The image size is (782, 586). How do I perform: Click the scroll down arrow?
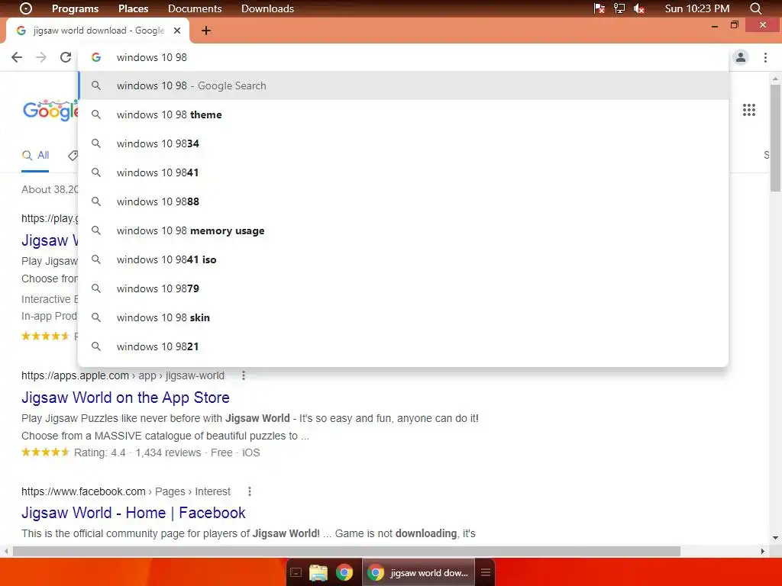pyautogui.click(x=775, y=538)
